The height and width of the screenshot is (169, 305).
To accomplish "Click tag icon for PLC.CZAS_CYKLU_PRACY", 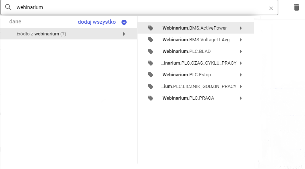I will pos(151,63).
